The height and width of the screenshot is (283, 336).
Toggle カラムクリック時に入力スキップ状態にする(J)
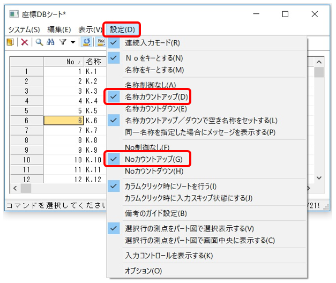click(x=207, y=198)
